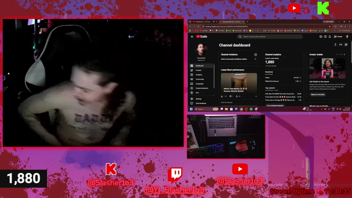Click the Windows taskbar Search box
Viewport: 352px width, 198px height.
click(206, 109)
